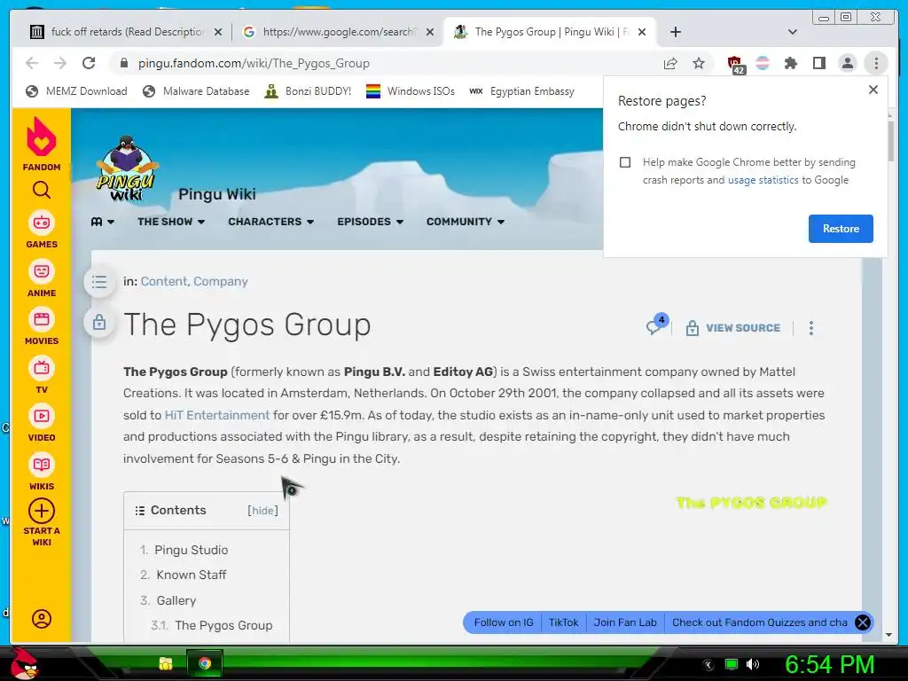Click the share page icon in address bar
Viewport: 908px width, 681px height.
tap(670, 63)
